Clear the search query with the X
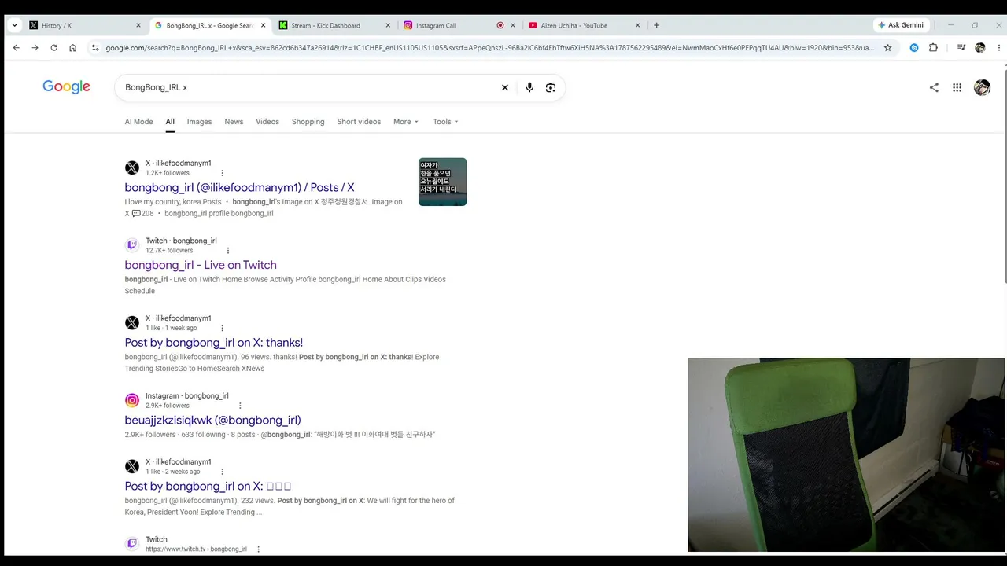This screenshot has width=1007, height=566. click(x=505, y=87)
